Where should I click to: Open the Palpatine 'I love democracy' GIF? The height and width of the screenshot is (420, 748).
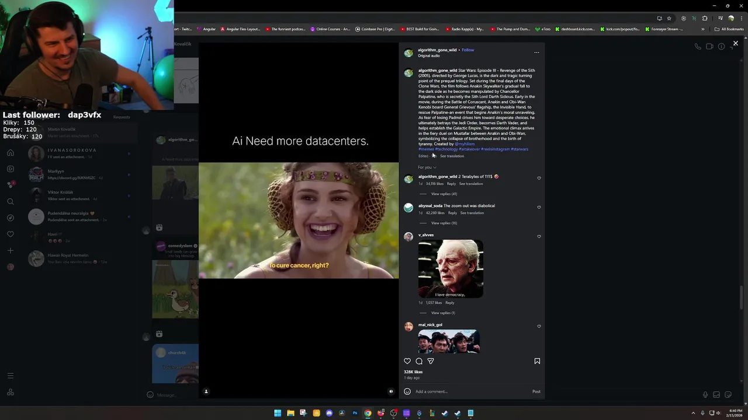(x=451, y=269)
